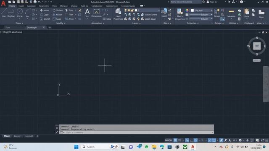
Task: Click the help search keyword field
Action: (185, 2)
